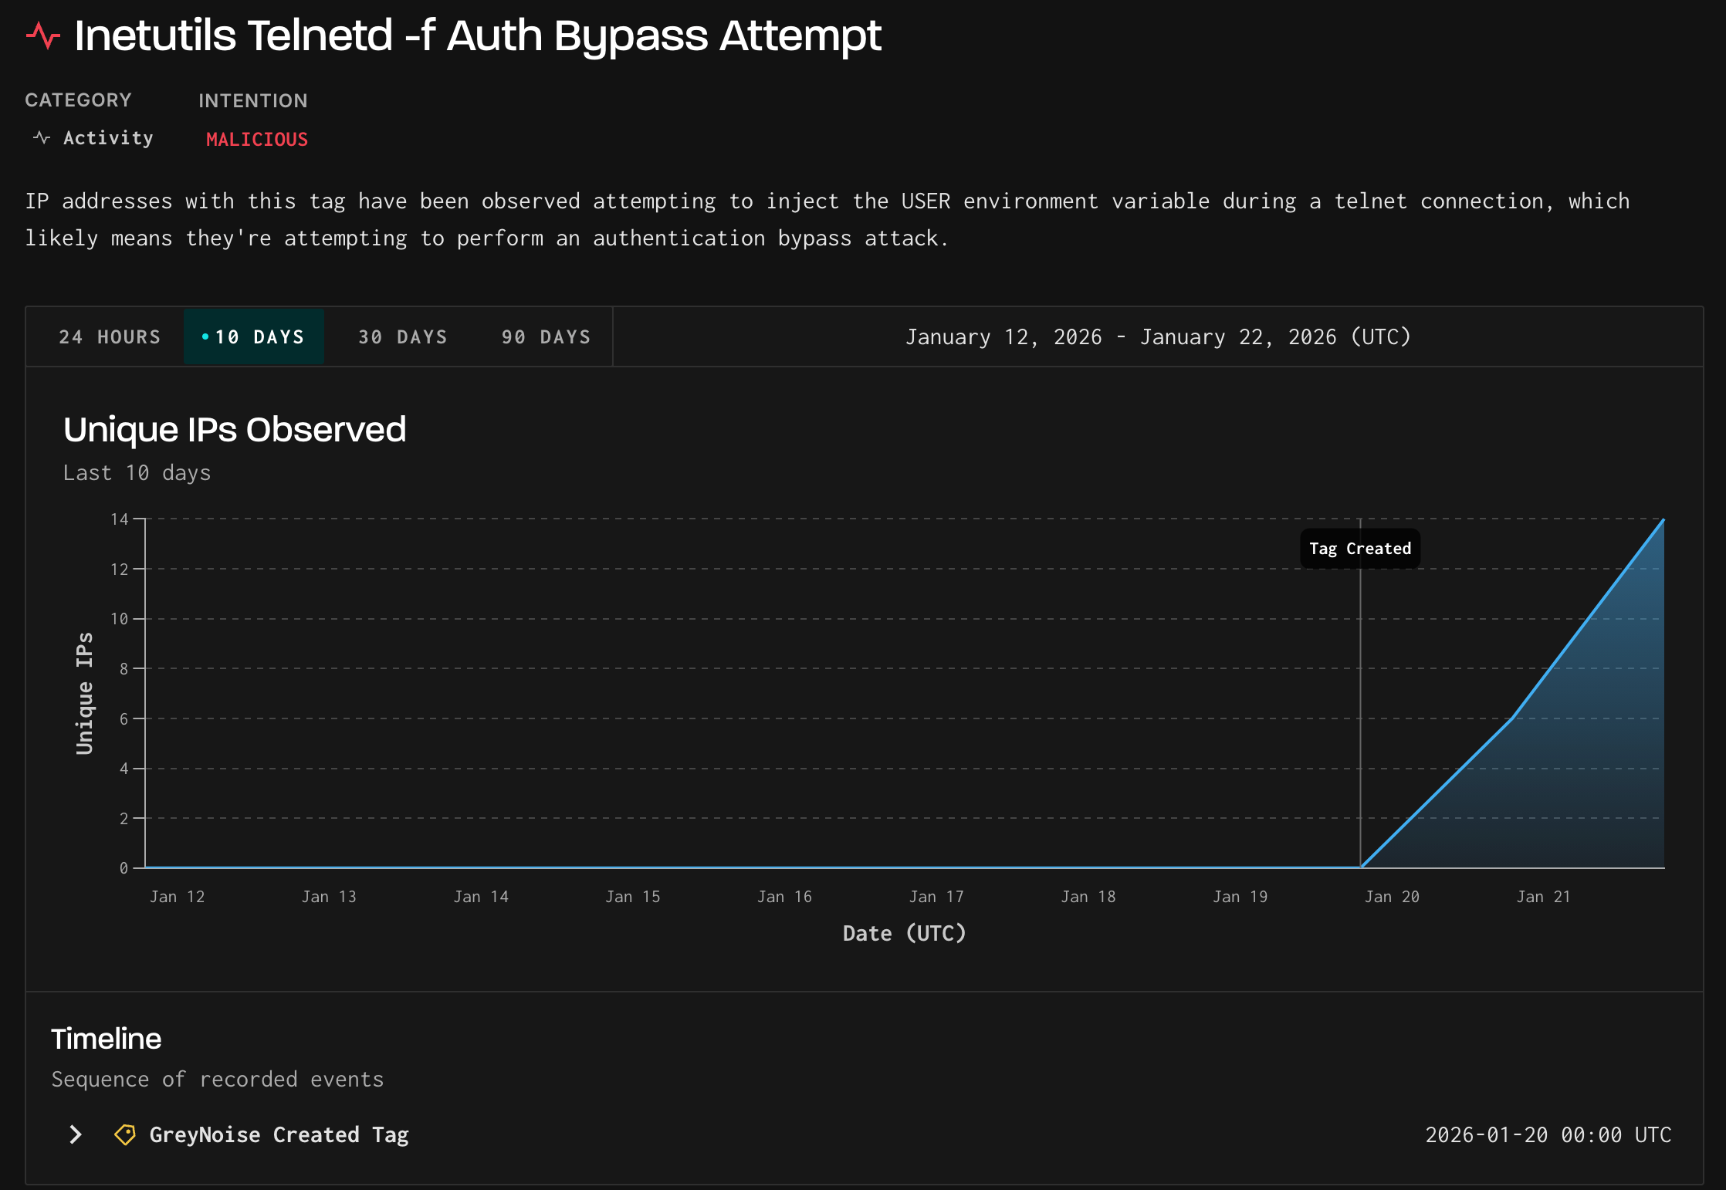Image resolution: width=1726 pixels, height=1190 pixels.
Task: Click the Timeline section heading
Action: pos(106,1038)
